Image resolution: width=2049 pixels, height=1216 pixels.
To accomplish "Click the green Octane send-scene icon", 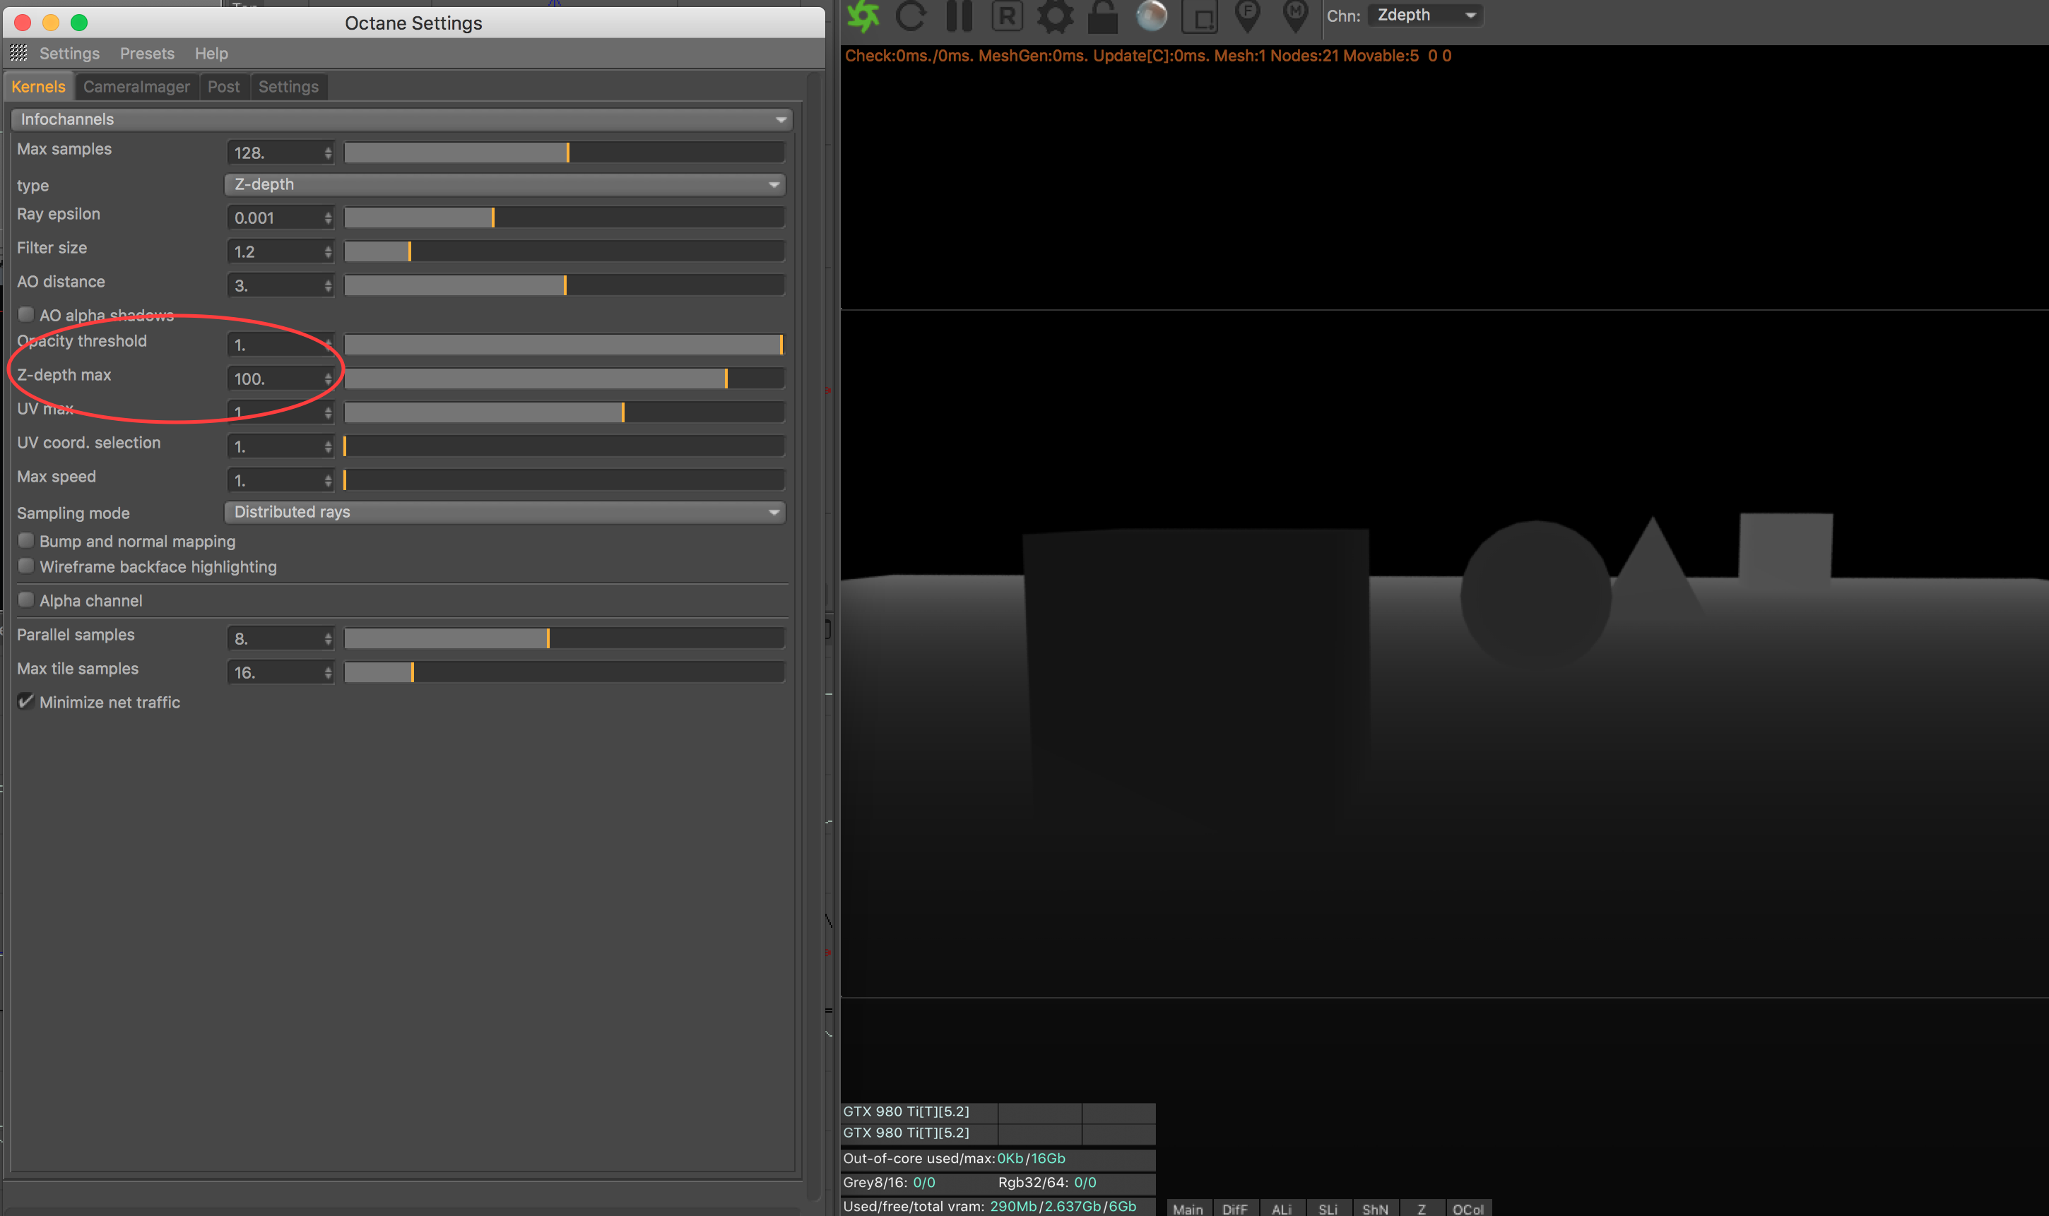I will click(862, 16).
